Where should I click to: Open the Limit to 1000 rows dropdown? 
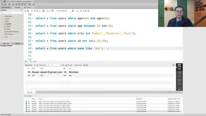click(65, 11)
